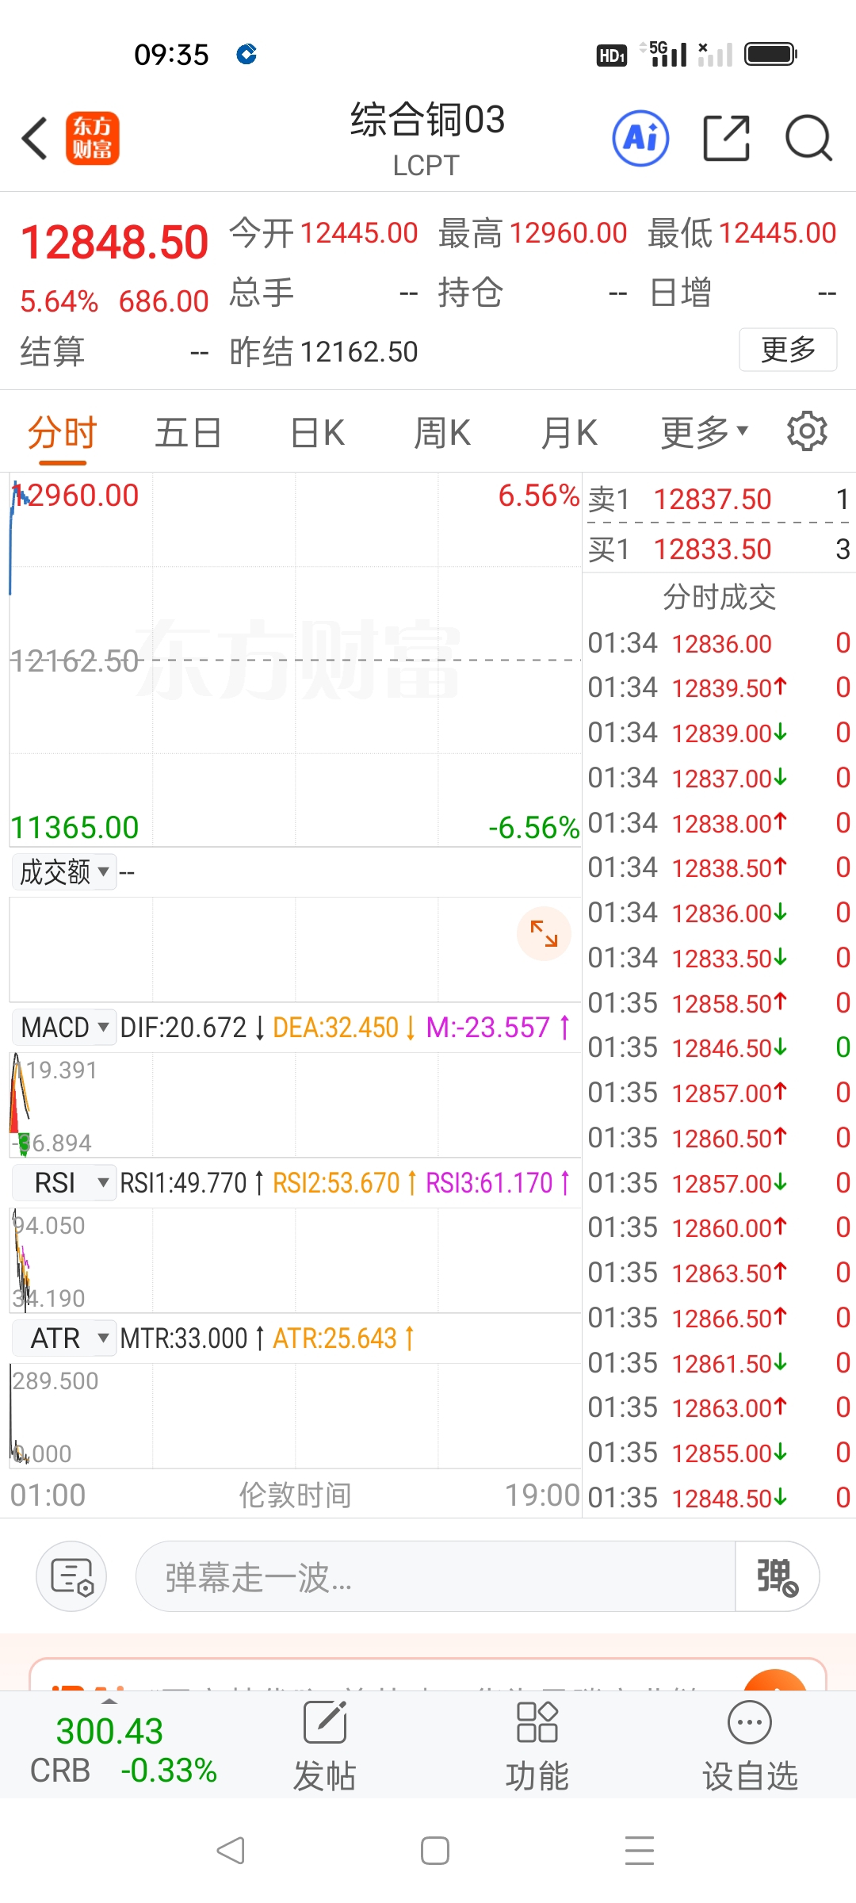This screenshot has width=856, height=1903.
Task: Open the search magnifier icon
Action: pyautogui.click(x=808, y=139)
